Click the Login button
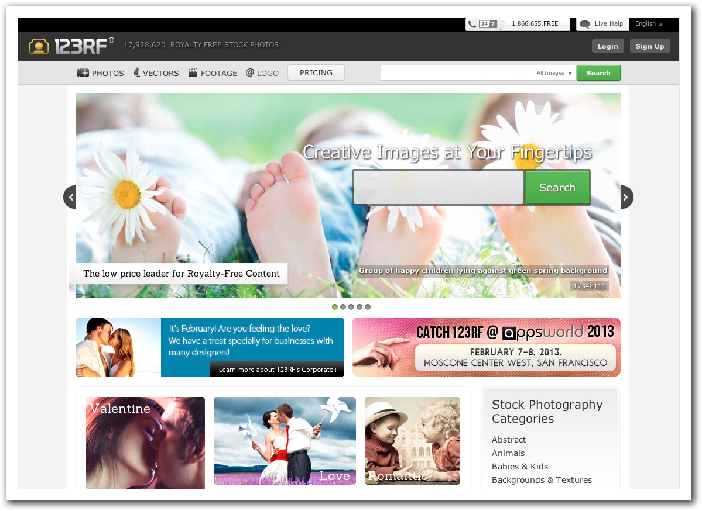This screenshot has height=511, width=702. (x=608, y=46)
